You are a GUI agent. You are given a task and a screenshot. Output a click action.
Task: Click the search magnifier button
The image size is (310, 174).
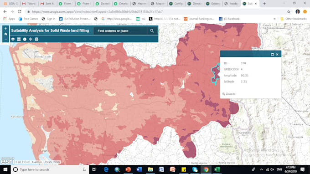click(152, 31)
